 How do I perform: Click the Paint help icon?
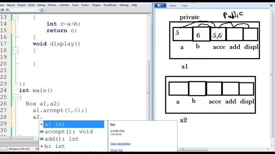coord(272,6)
